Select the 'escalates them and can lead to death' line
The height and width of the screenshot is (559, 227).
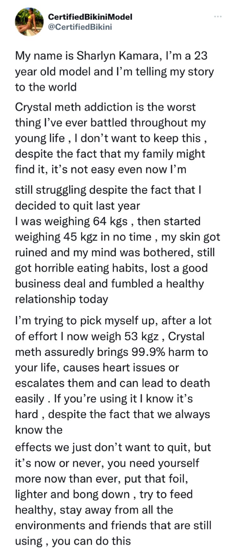tap(113, 383)
